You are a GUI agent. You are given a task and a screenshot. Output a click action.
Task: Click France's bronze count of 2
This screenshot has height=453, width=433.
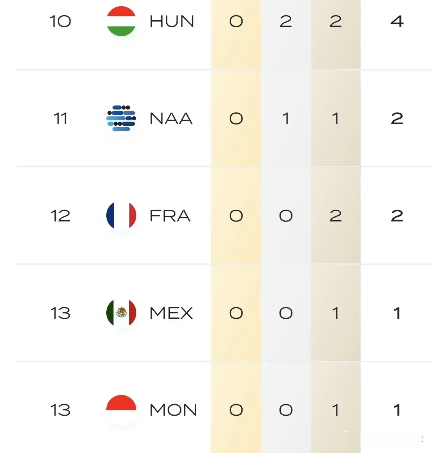point(336,216)
